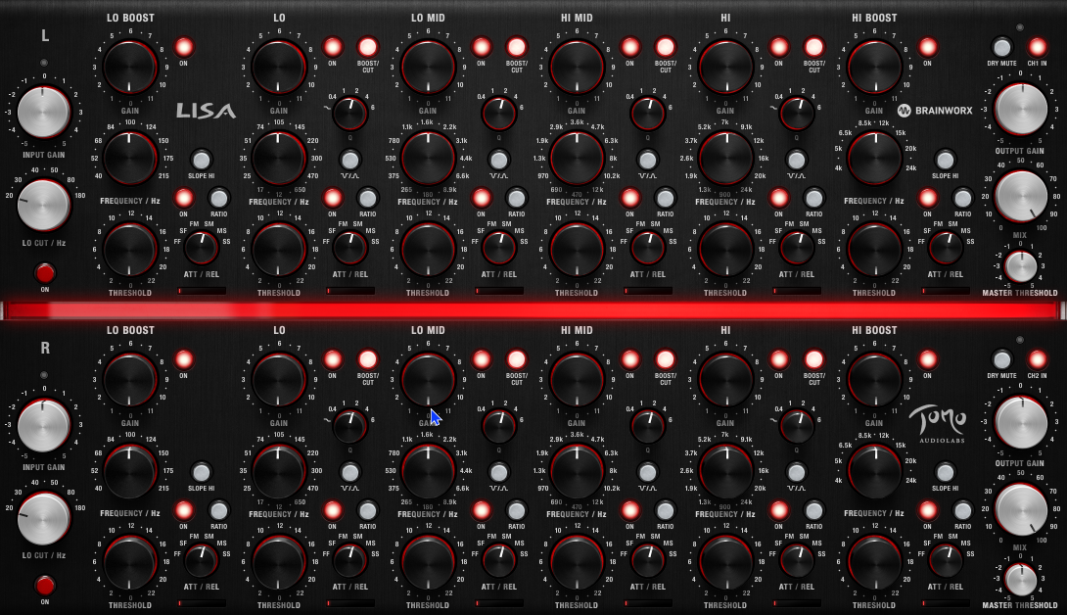Screen dimensions: 1067x615
Task: Click the L channel LO BOOST Gain knob
Action: click(130, 67)
